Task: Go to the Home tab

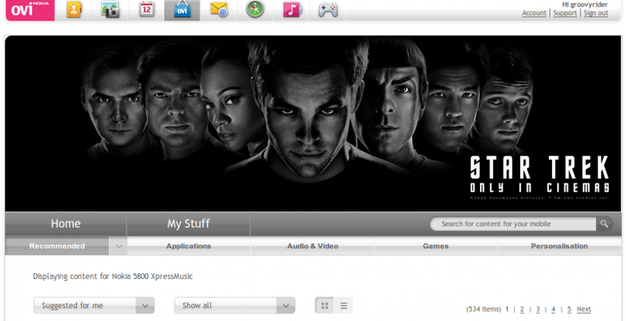Action: (x=66, y=223)
